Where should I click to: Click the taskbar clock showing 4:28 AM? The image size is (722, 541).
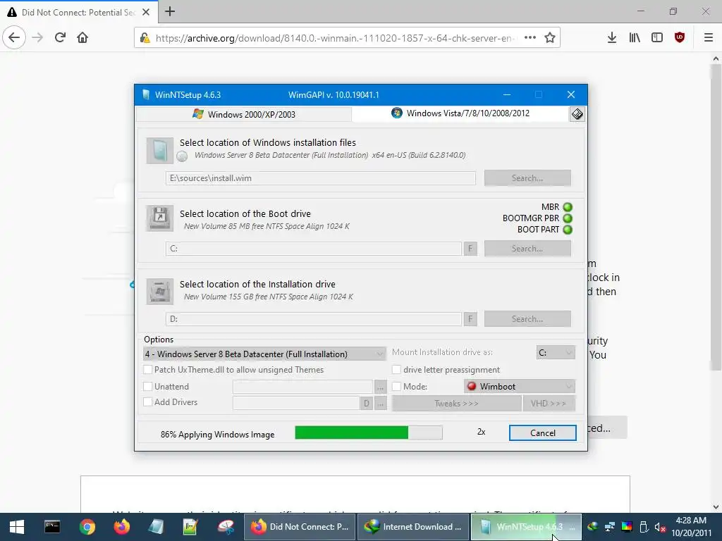[x=691, y=527]
